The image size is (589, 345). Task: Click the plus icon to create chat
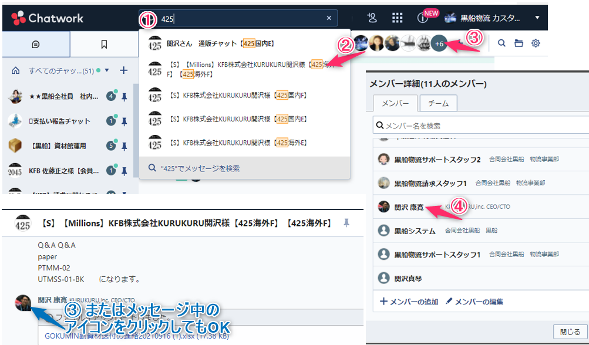pyautogui.click(x=123, y=70)
